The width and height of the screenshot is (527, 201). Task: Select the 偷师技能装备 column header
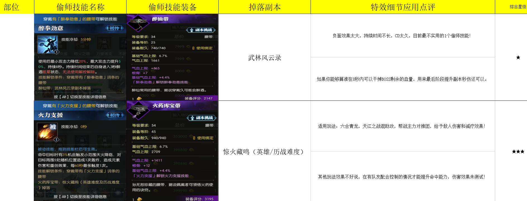coord(173,7)
